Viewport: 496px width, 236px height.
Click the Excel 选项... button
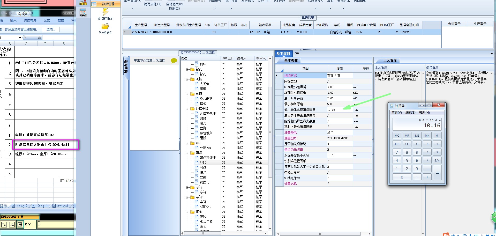click(x=51, y=30)
